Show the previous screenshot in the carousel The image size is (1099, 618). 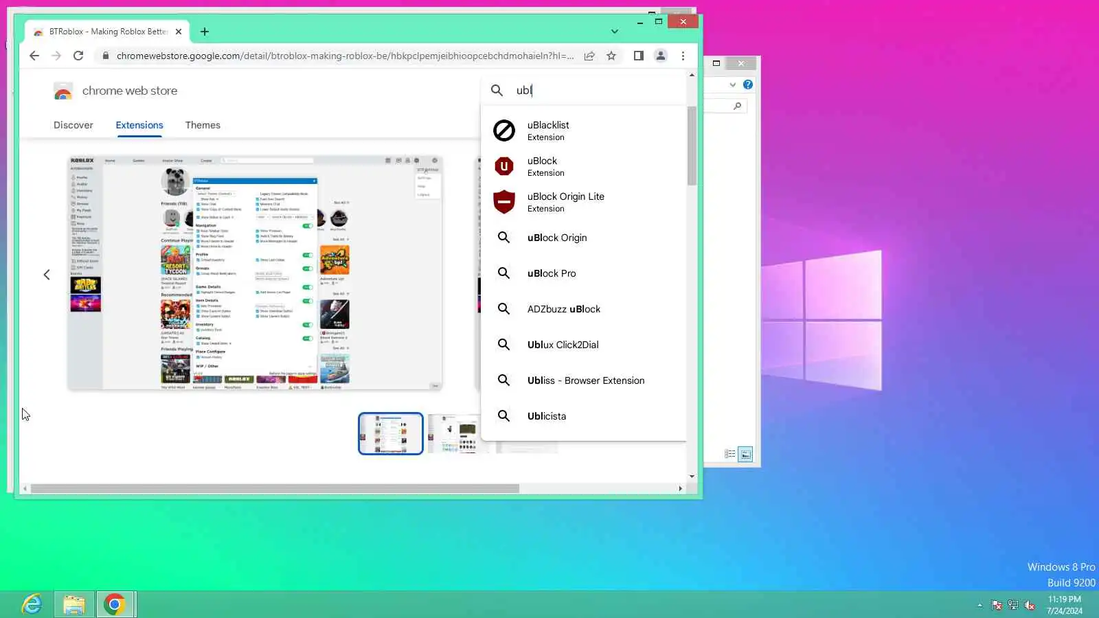47,275
